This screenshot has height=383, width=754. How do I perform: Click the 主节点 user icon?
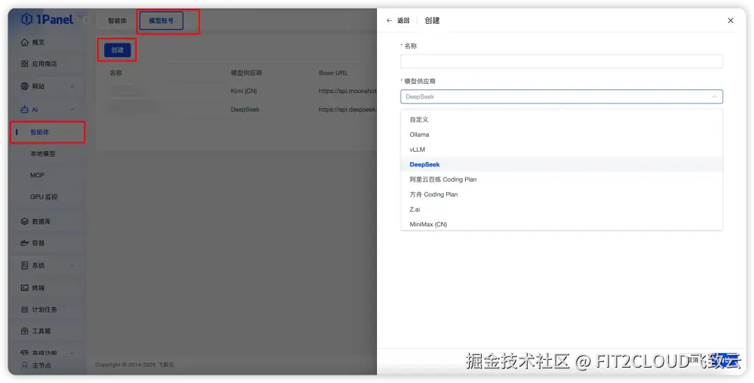click(x=24, y=366)
